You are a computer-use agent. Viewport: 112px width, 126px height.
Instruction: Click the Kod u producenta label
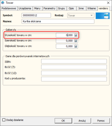(x=15, y=78)
